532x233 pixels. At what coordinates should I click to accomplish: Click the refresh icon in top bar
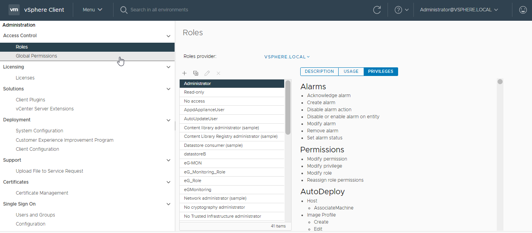(377, 10)
